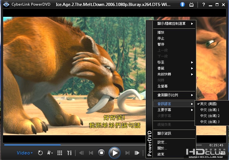Jump to previous chapter
Viewport: 229px width, 160px height.
click(91, 153)
